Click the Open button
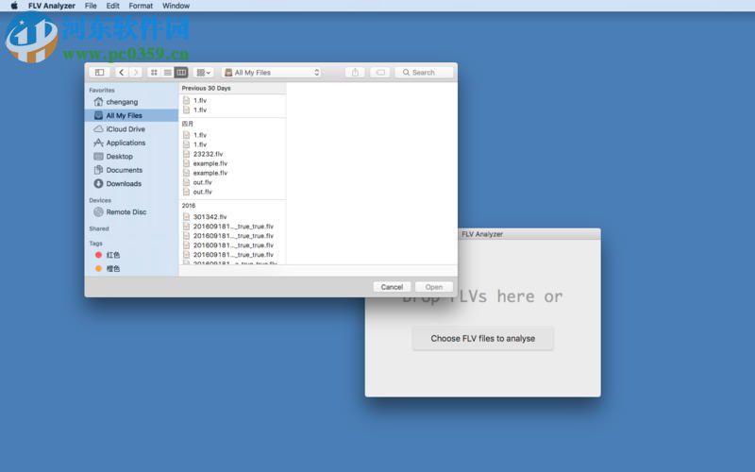Screen dimensions: 755x472 pos(434,287)
